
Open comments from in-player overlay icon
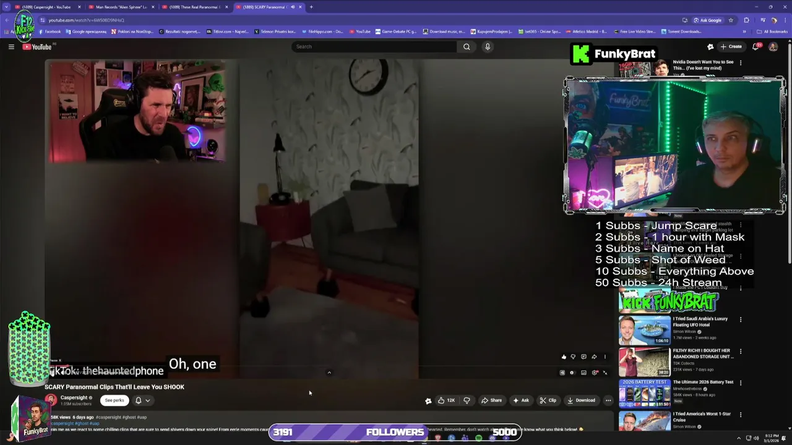(583, 357)
